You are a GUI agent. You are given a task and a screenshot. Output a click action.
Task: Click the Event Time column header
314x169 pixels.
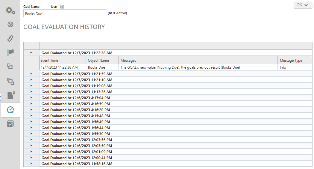tap(62, 61)
